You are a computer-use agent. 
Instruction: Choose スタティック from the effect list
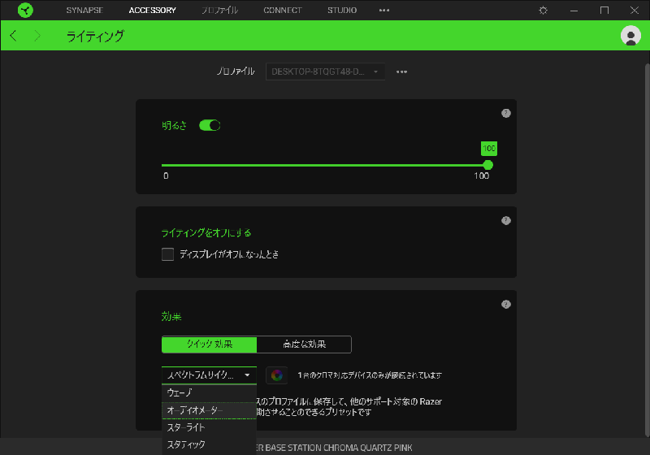click(209, 444)
